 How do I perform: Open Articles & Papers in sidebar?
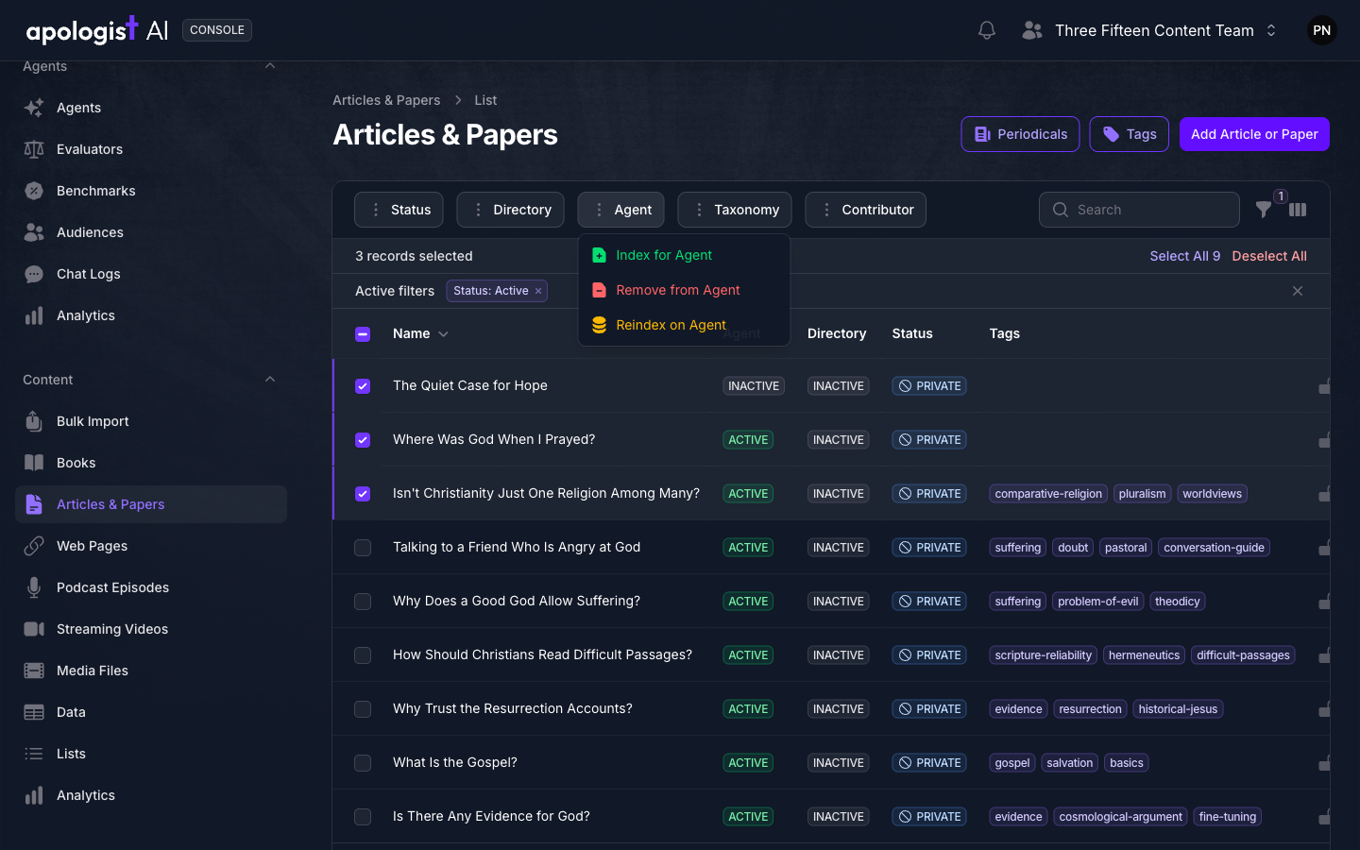[x=151, y=504]
